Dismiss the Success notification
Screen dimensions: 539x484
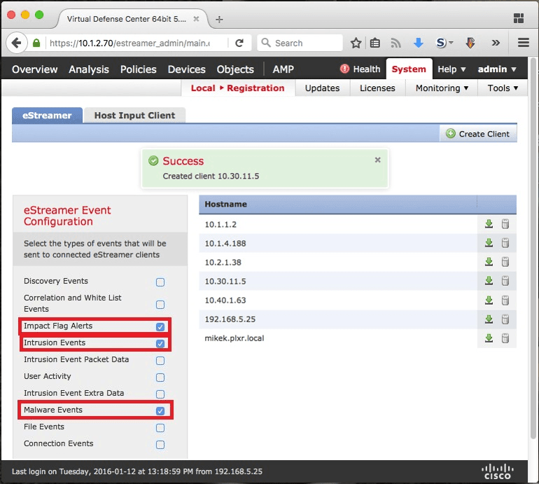pyautogui.click(x=377, y=160)
